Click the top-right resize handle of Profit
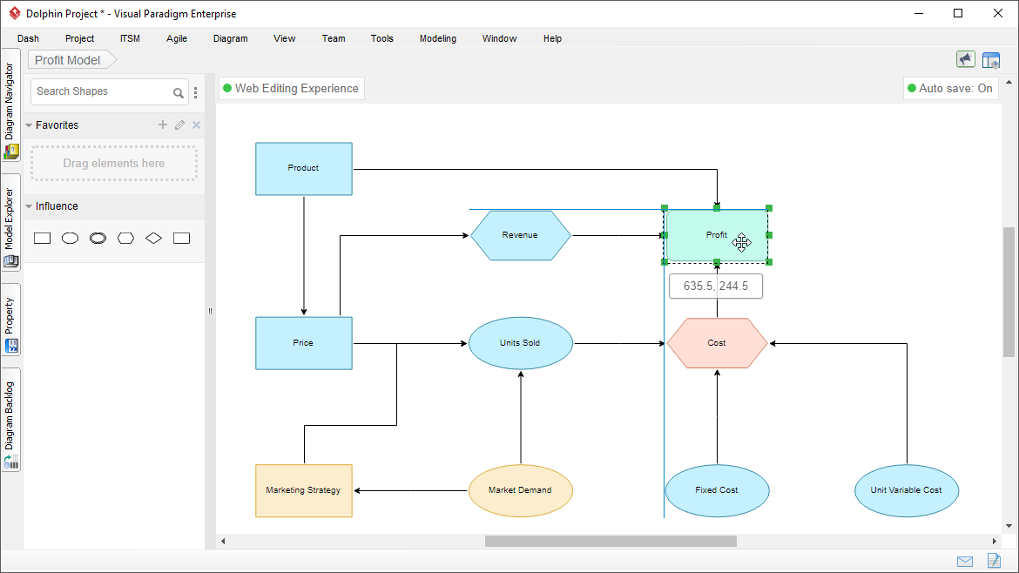Screen dimensions: 1019x573 (769, 208)
